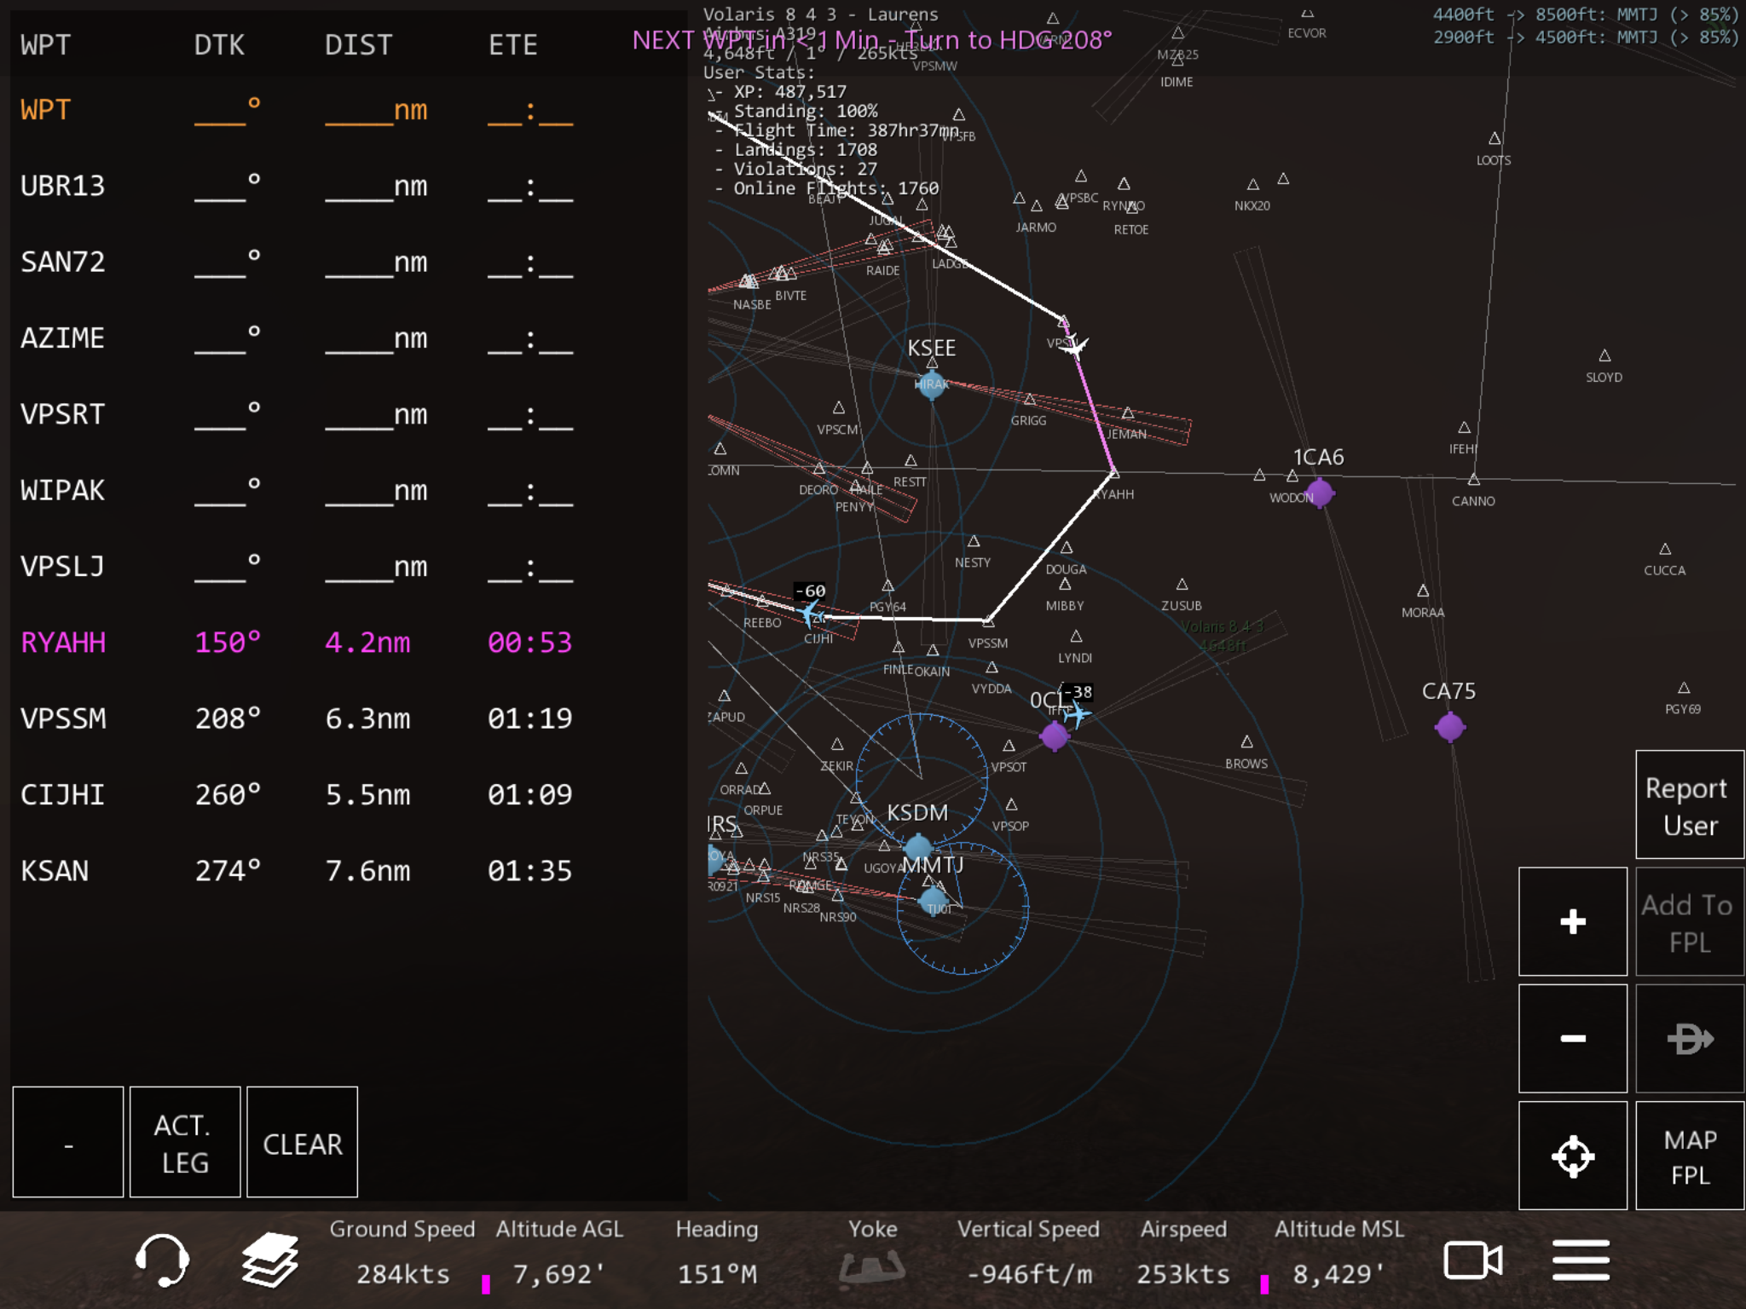1746x1309 pixels.
Task: Click the ATC headset icon
Action: 162,1260
